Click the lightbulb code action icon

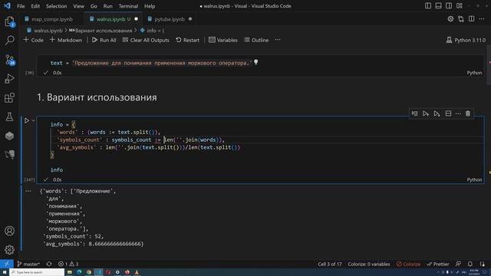pyautogui.click(x=255, y=62)
